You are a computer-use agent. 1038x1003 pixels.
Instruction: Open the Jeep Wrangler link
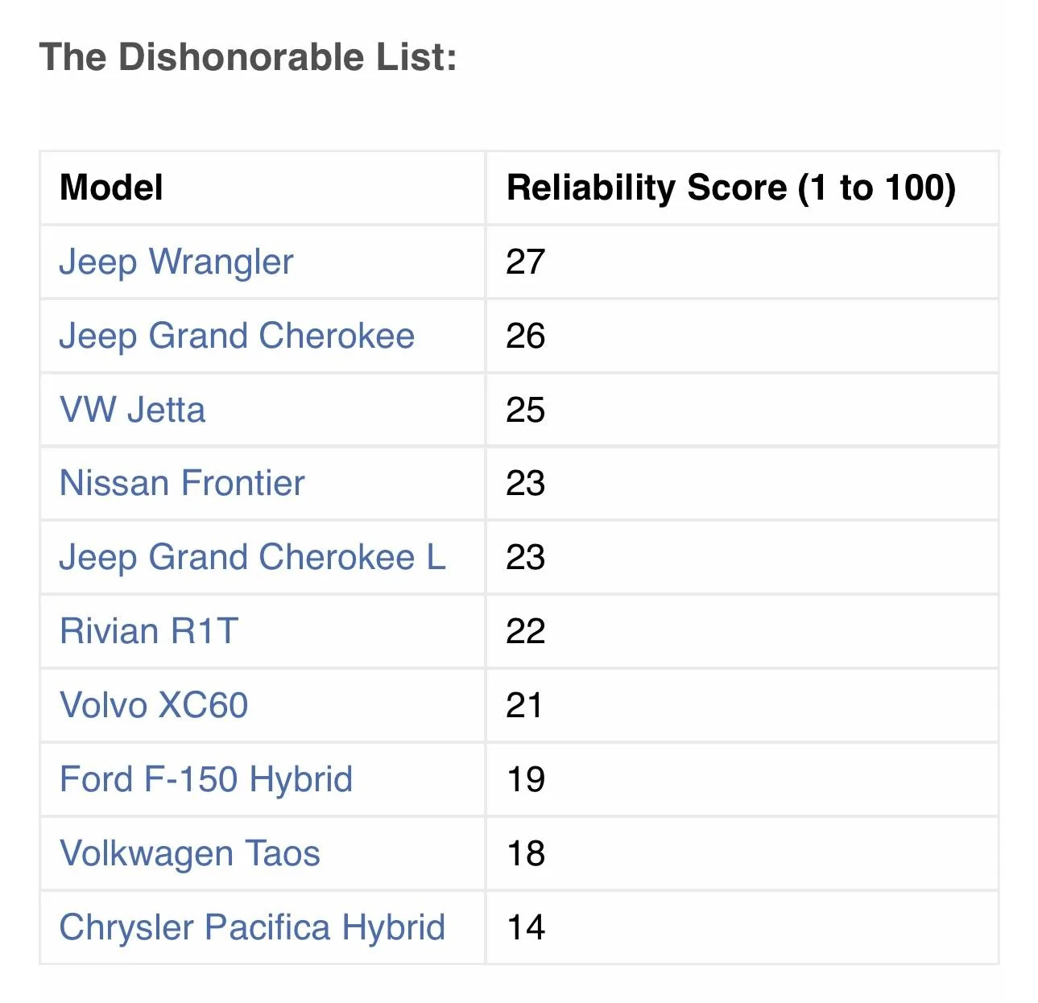click(x=176, y=262)
